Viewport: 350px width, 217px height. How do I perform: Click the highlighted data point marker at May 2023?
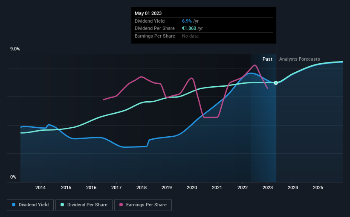(276, 83)
